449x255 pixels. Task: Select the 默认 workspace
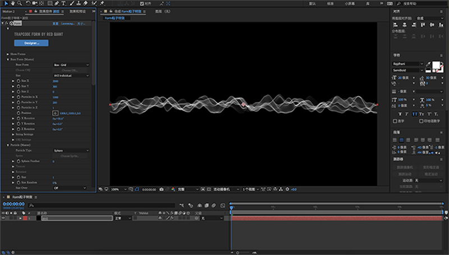pos(313,3)
